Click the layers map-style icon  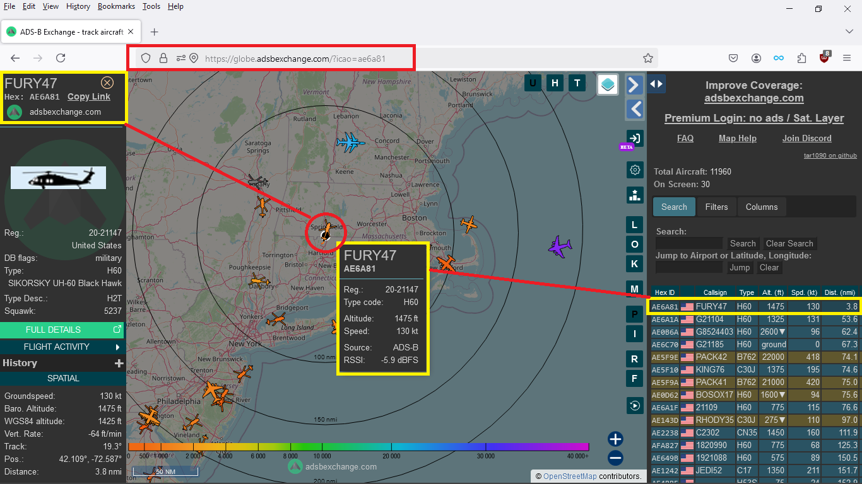[x=608, y=84]
